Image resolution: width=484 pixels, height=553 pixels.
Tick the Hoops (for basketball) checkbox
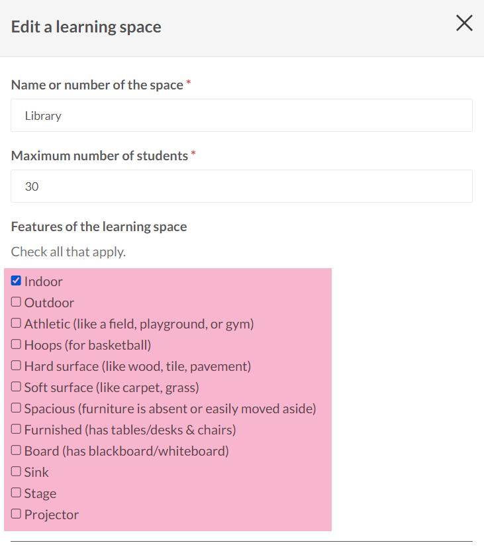[17, 344]
